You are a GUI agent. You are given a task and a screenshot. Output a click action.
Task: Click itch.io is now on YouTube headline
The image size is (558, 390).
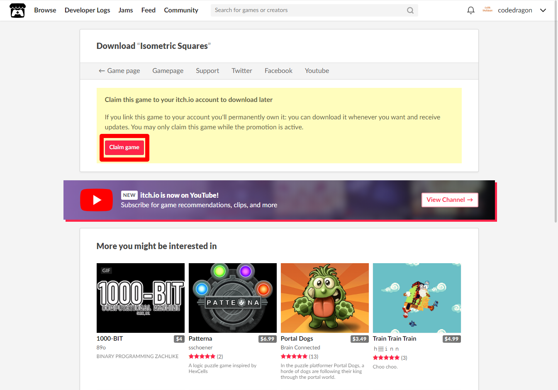(x=179, y=195)
